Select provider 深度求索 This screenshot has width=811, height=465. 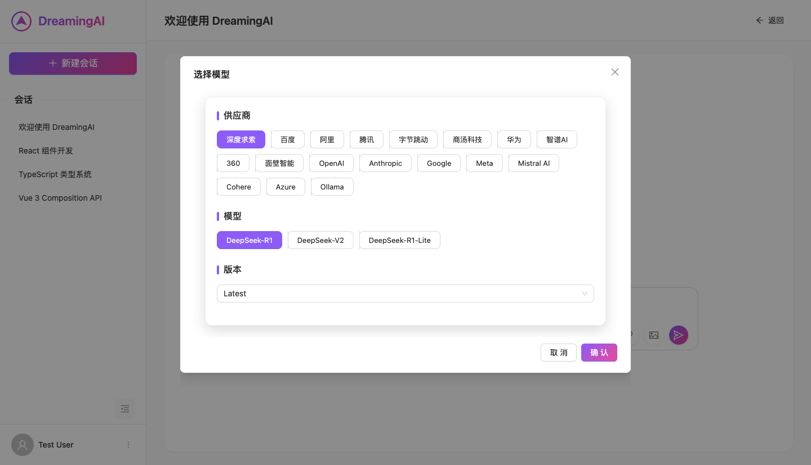click(241, 139)
